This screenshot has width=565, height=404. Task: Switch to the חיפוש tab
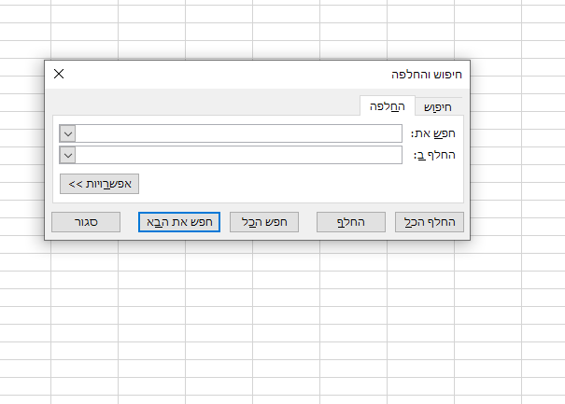438,105
